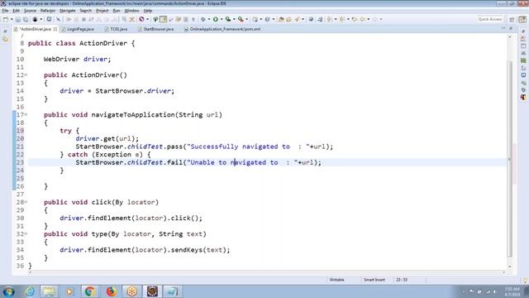529x298 pixels.
Task: Click the Open Perspective icon
Action: (512, 20)
